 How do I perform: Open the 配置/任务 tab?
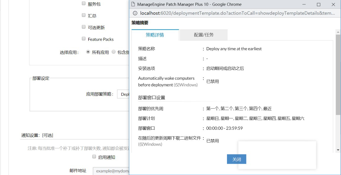[x=204, y=35]
